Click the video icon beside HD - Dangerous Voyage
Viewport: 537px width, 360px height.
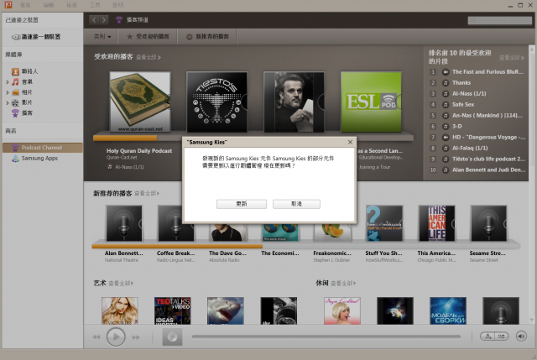click(x=446, y=138)
